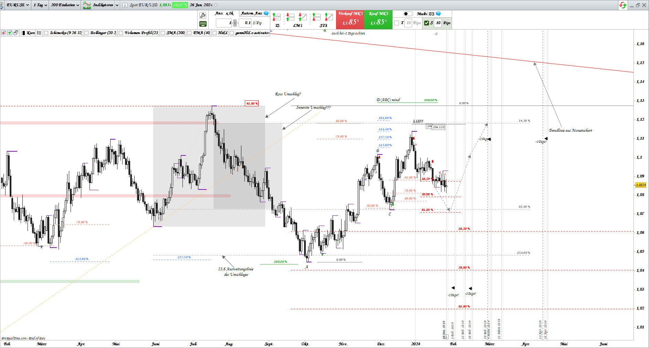Toggle the EMA (40) checkbox
The width and height of the screenshot is (649, 348).
[x=189, y=33]
